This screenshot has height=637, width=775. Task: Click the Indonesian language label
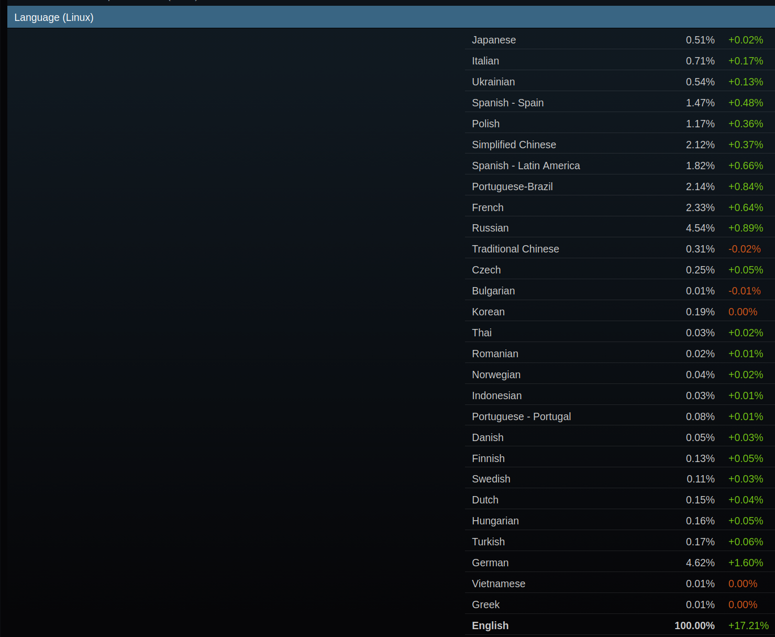[x=497, y=396]
